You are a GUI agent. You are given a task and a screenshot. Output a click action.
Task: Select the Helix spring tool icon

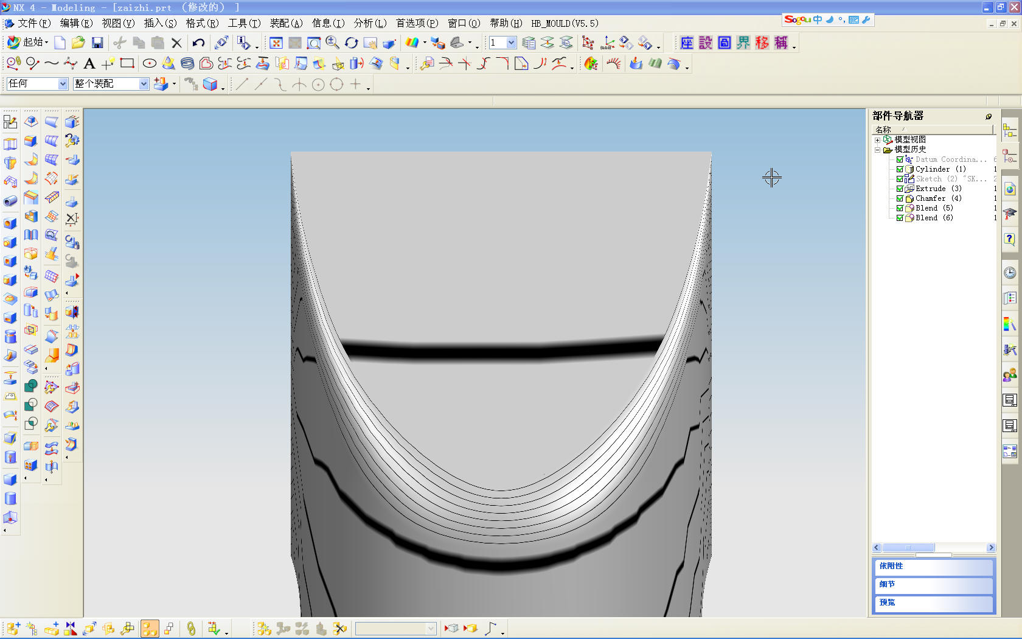(187, 63)
